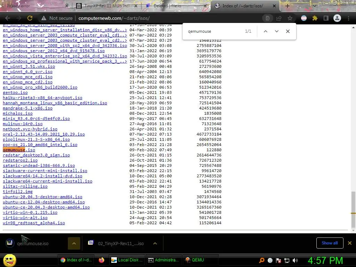
Task: Click the striped flag extension icon
Action: point(304,18)
